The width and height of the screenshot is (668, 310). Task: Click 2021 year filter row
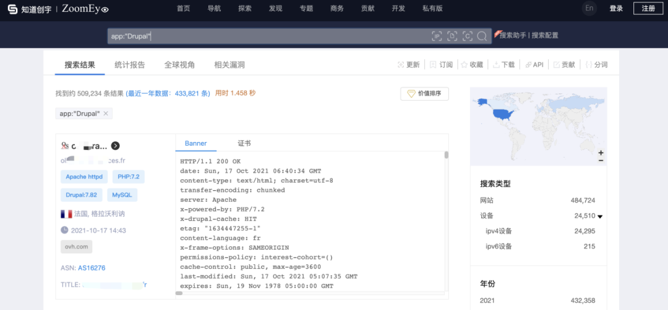[537, 301]
